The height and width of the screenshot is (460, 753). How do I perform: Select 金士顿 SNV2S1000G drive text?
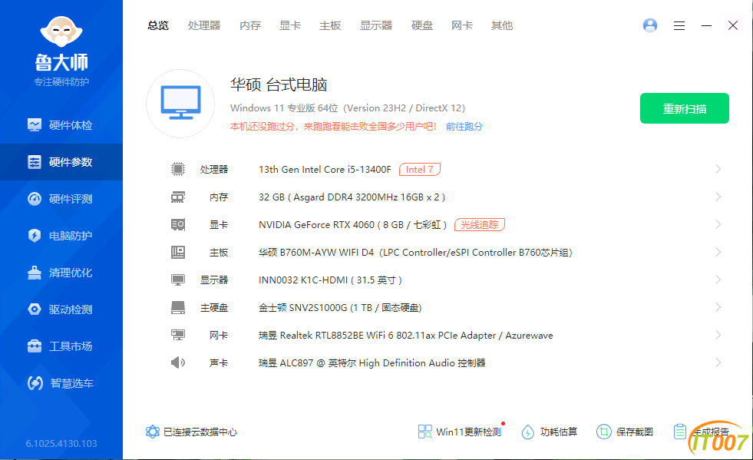point(340,308)
